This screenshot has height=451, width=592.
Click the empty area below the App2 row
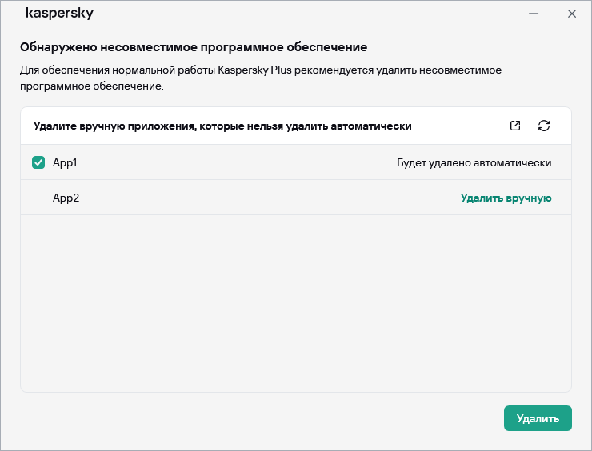[x=296, y=304]
